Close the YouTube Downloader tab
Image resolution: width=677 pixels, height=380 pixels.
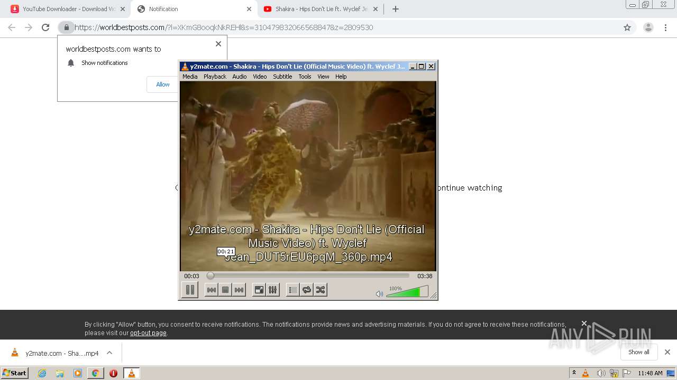click(123, 9)
